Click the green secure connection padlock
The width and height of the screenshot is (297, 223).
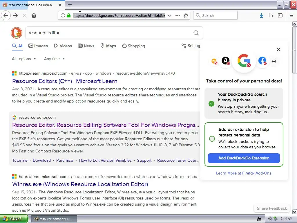69,15
